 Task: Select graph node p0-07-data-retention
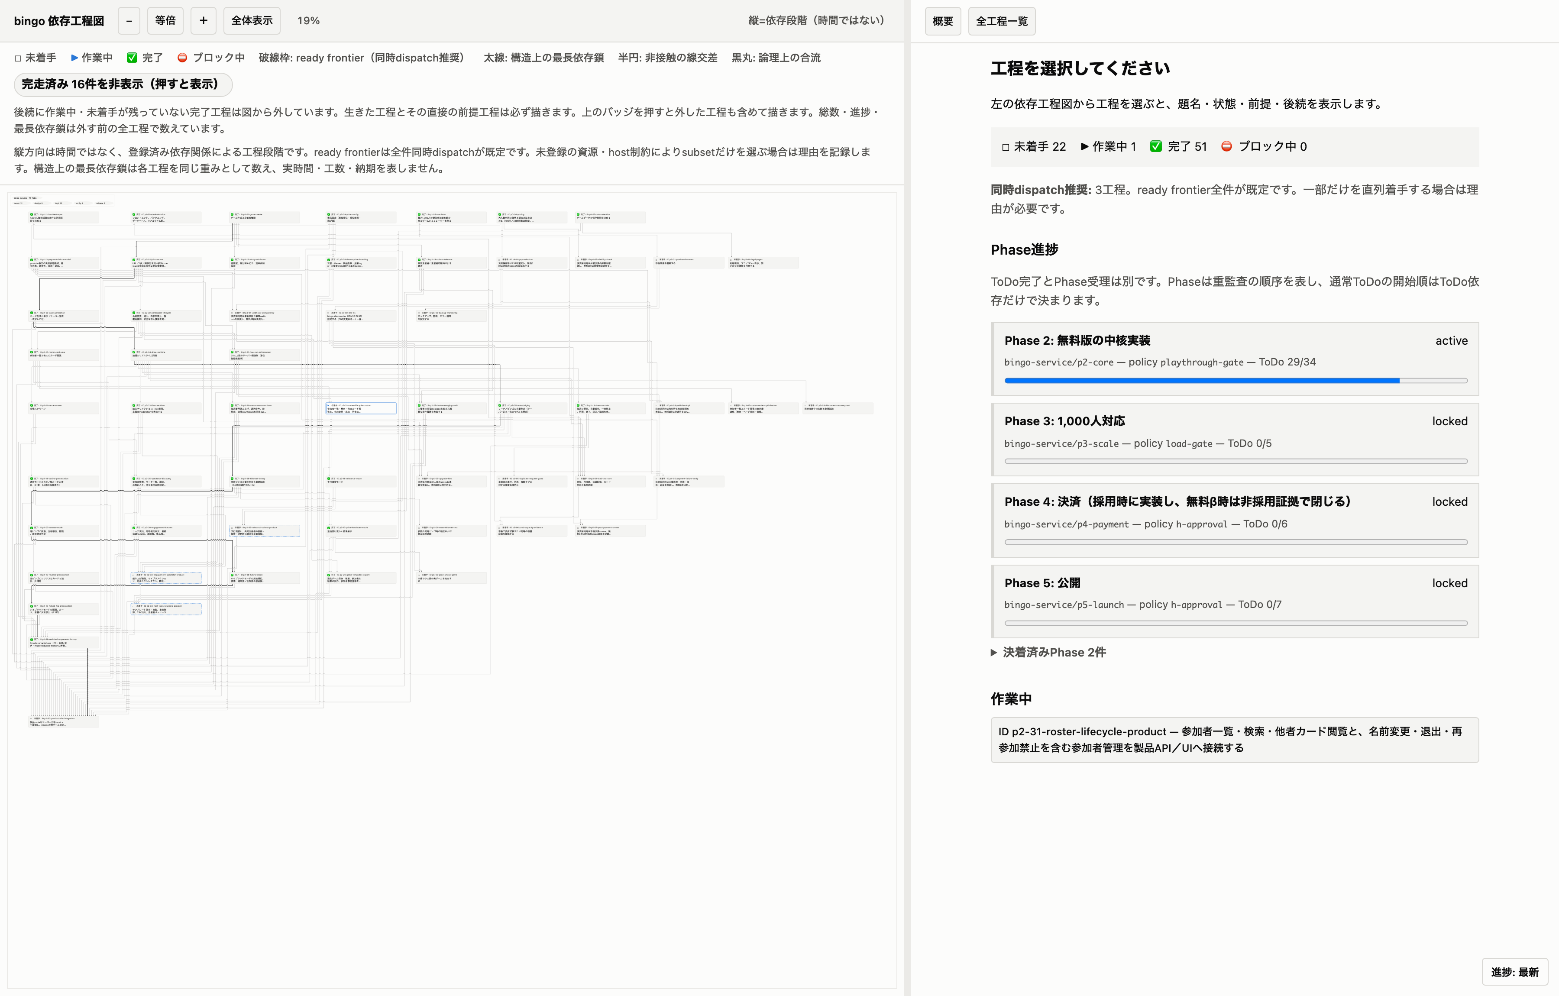tap(611, 217)
